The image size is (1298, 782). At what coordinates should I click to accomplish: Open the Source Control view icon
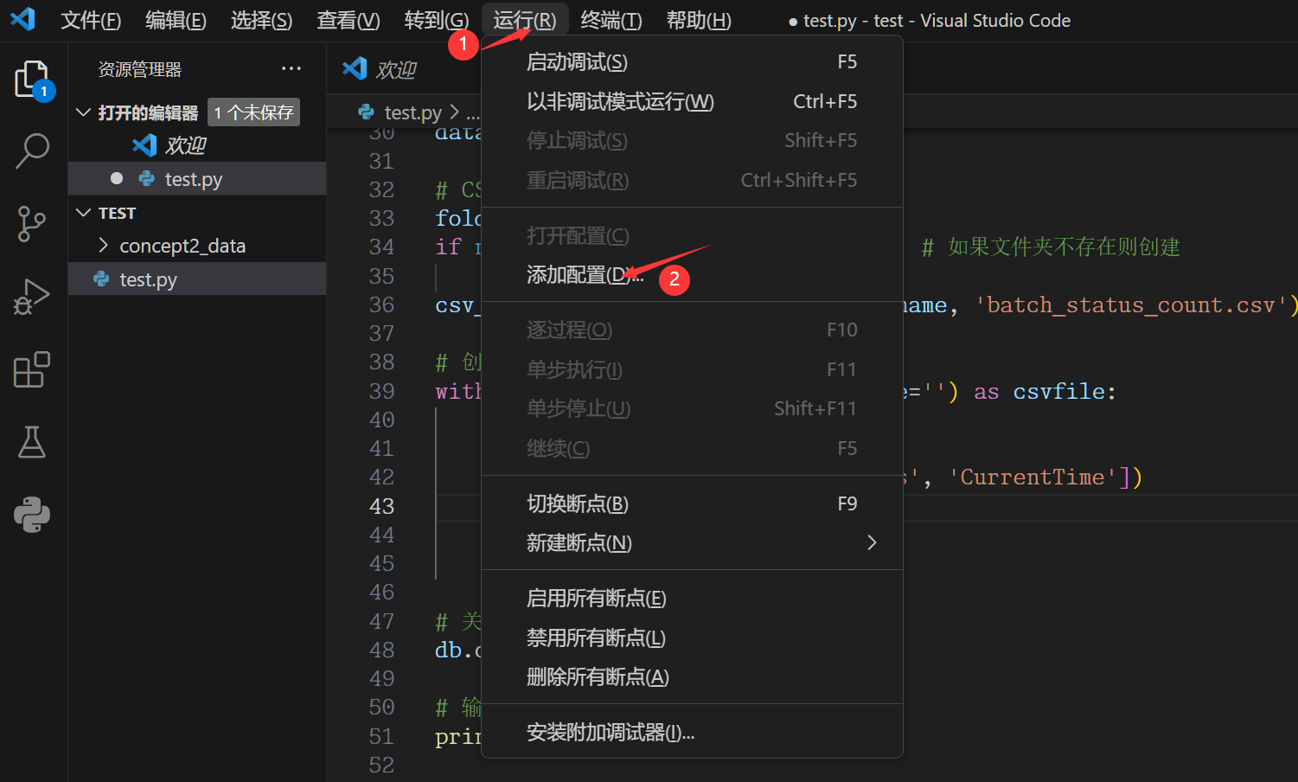tap(32, 223)
